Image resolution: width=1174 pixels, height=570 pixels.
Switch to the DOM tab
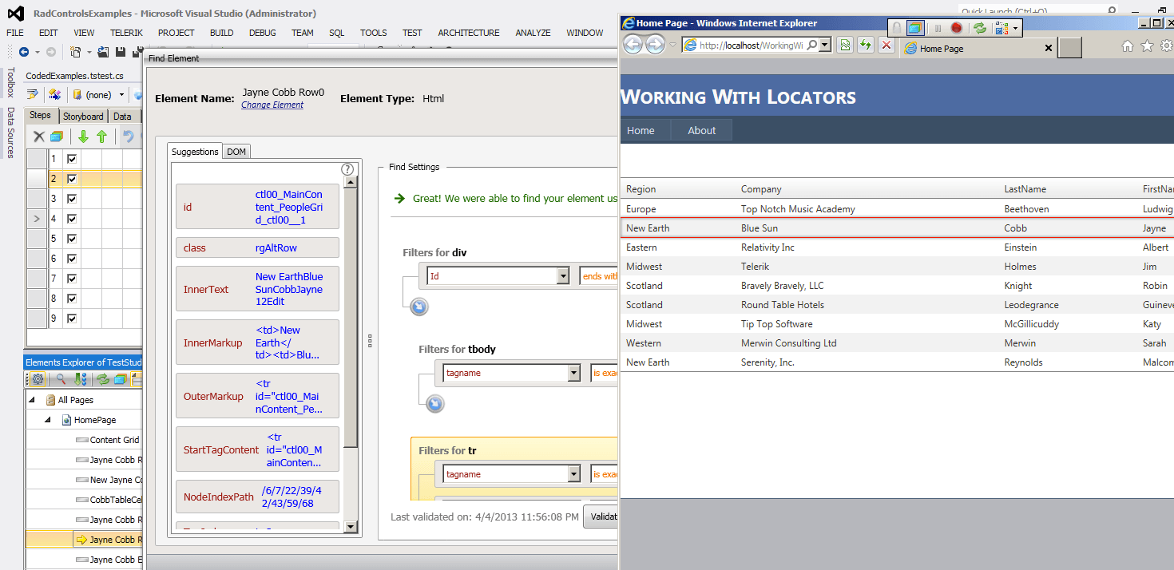click(x=236, y=152)
